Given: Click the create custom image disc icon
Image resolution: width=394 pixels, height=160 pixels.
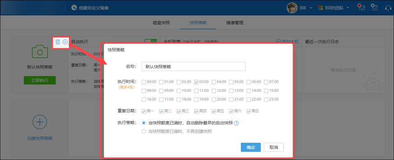Looking at the screenshot, I should pyautogui.click(x=74, y=8).
